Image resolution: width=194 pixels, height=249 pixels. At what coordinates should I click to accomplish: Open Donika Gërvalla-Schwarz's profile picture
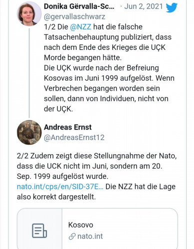[29, 13]
